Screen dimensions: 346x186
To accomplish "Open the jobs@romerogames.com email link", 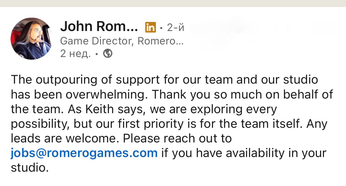I will click(84, 153).
